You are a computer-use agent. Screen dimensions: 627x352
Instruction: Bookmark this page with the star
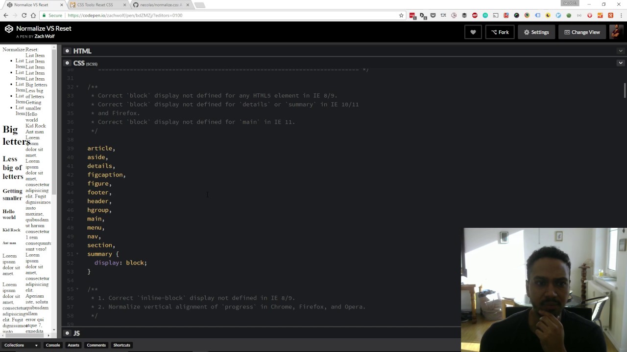click(401, 16)
